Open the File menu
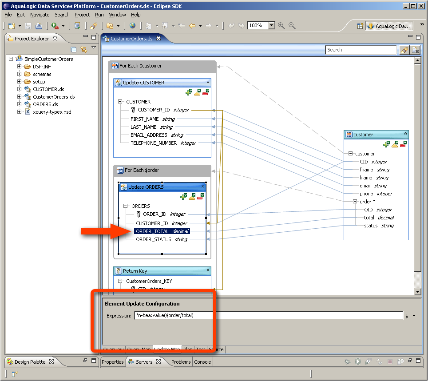The height and width of the screenshot is (381, 428). [x=8, y=15]
